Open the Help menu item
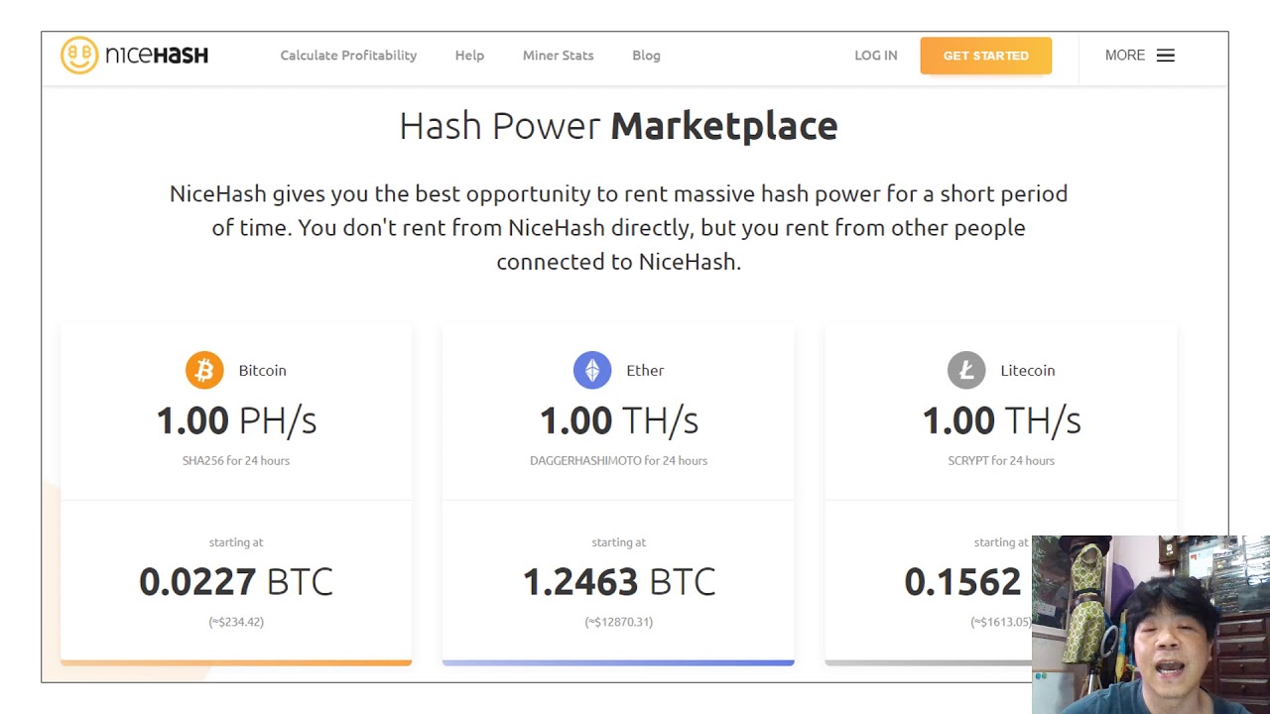Screen dimensions: 1270x714 (469, 56)
